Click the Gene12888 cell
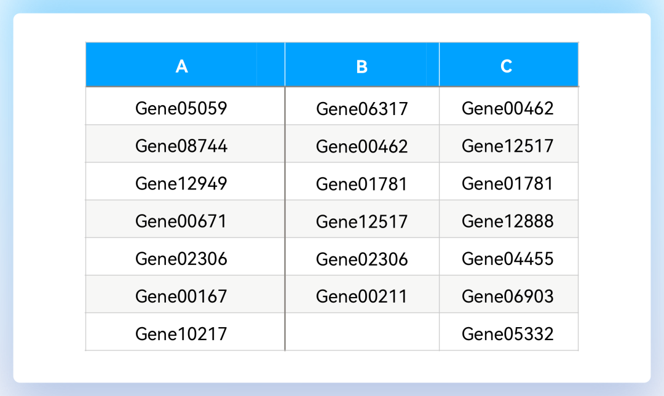 pyautogui.click(x=508, y=219)
